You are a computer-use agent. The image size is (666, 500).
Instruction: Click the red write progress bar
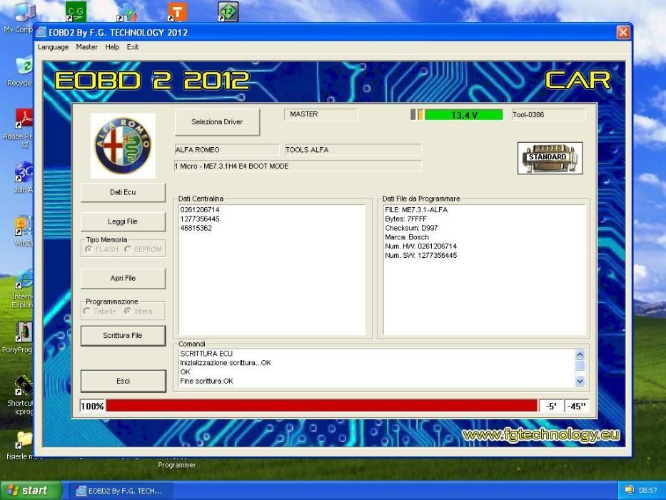coord(321,406)
